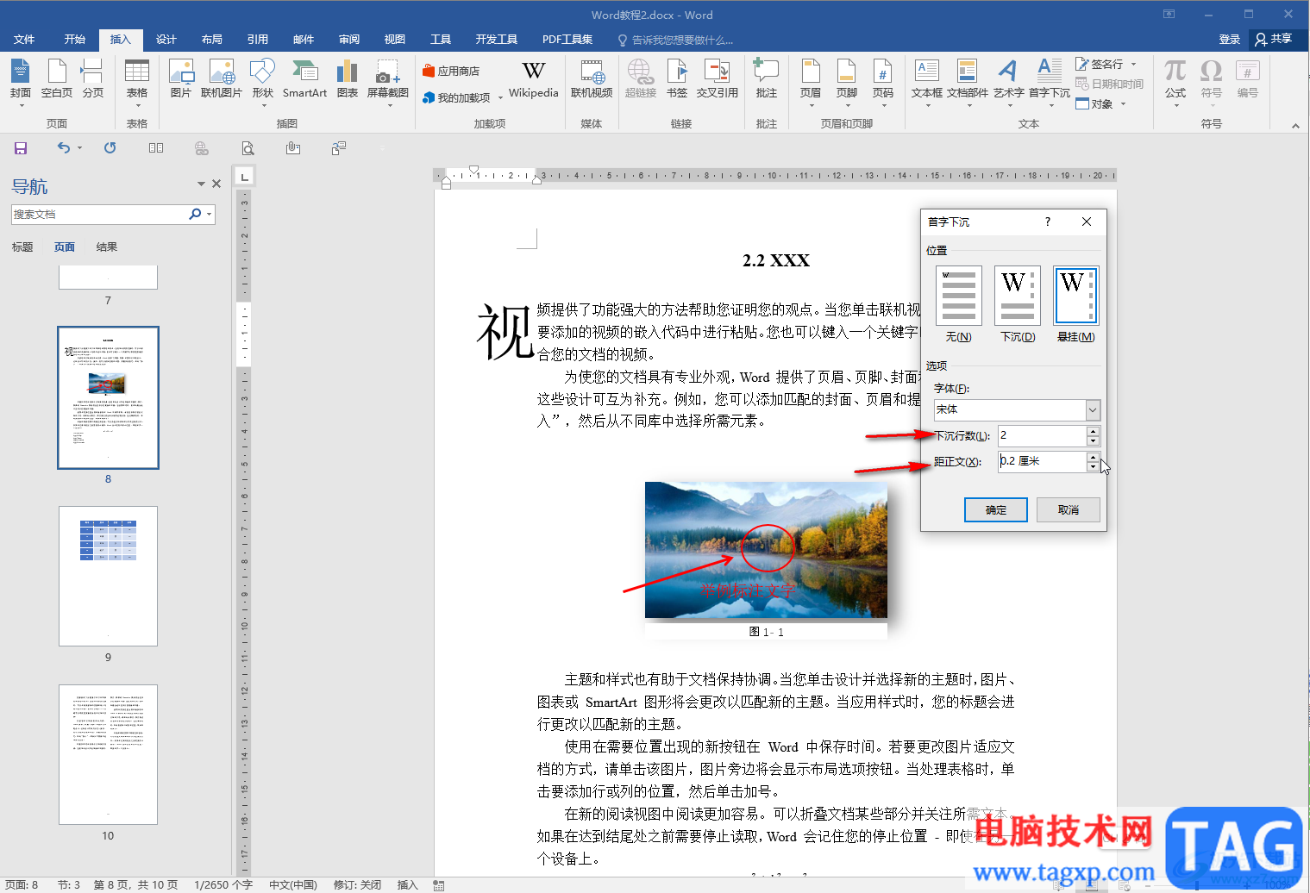
Task: Switch to the Results (结果) navigation tab
Action: [x=107, y=247]
